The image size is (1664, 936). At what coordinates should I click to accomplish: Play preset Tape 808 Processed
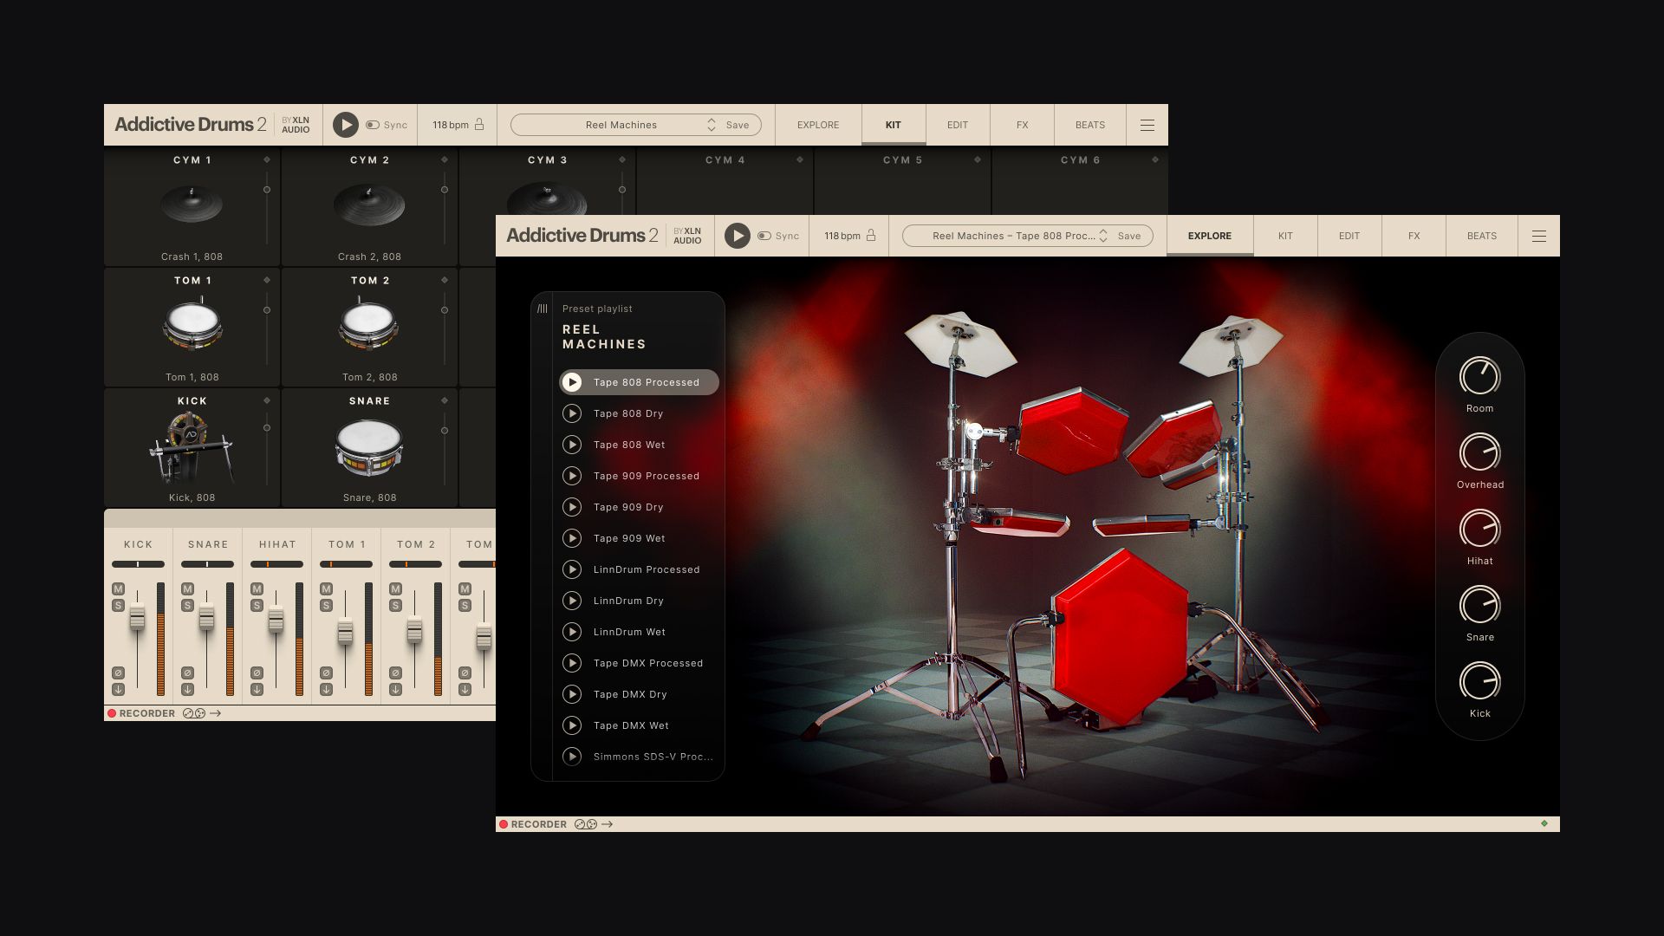point(573,382)
